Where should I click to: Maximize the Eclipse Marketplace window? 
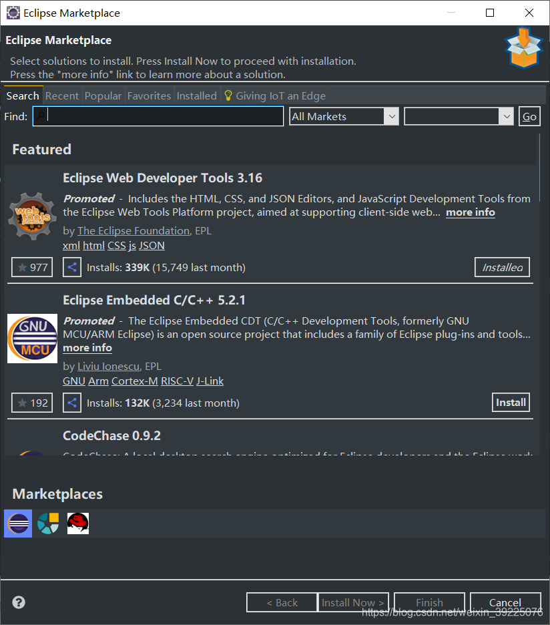(x=490, y=13)
